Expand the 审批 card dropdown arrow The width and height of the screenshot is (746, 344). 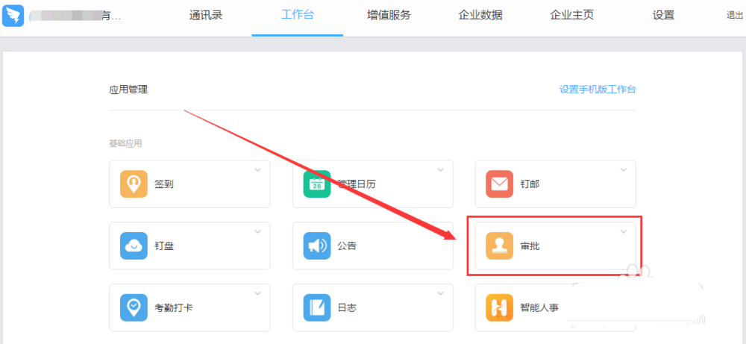point(623,232)
